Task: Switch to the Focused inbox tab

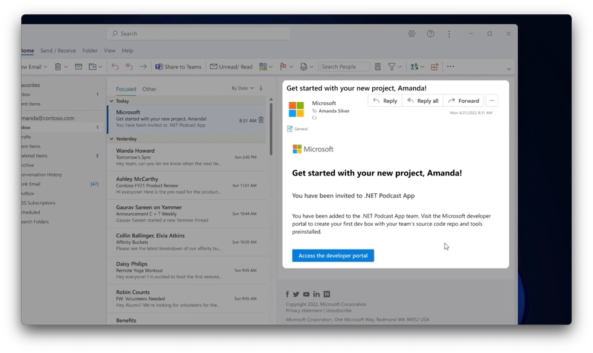Action: pyautogui.click(x=126, y=89)
